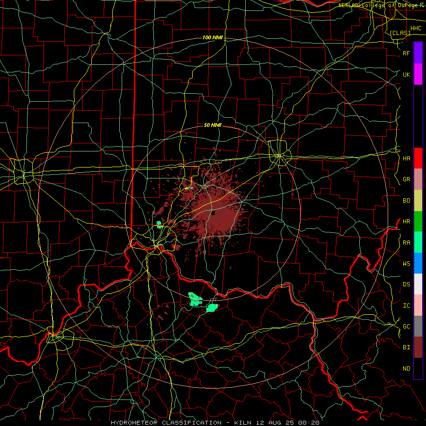Click the UK legend label
The height and width of the screenshot is (426, 426).
(x=406, y=74)
